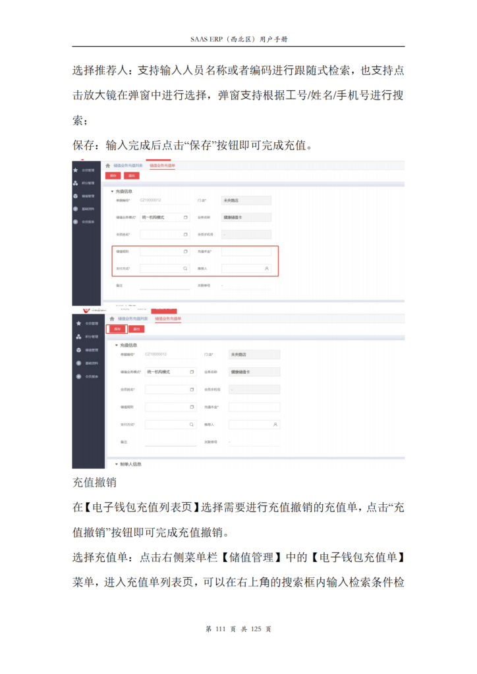Click person icon in red-outlined 推荐人 field
The image size is (477, 674).
click(267, 269)
